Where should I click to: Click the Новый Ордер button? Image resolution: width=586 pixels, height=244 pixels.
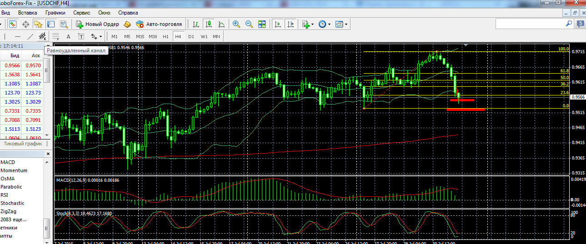tap(97, 24)
